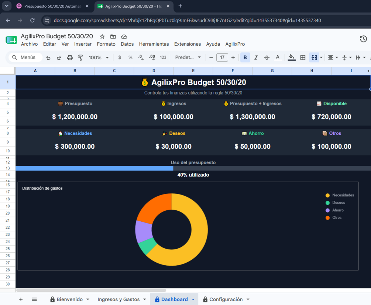Open font family Predet... dropdown
Image resolution: width=371 pixels, height=305 pixels.
click(188, 57)
